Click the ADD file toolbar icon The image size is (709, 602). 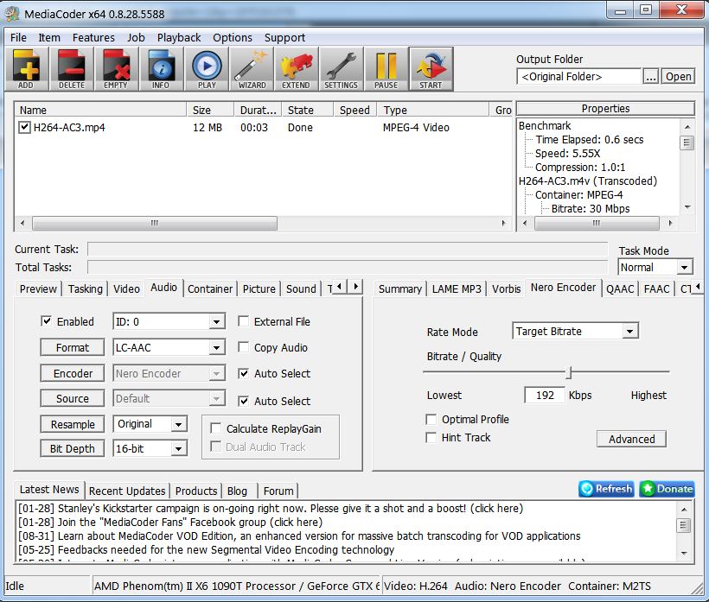point(26,69)
